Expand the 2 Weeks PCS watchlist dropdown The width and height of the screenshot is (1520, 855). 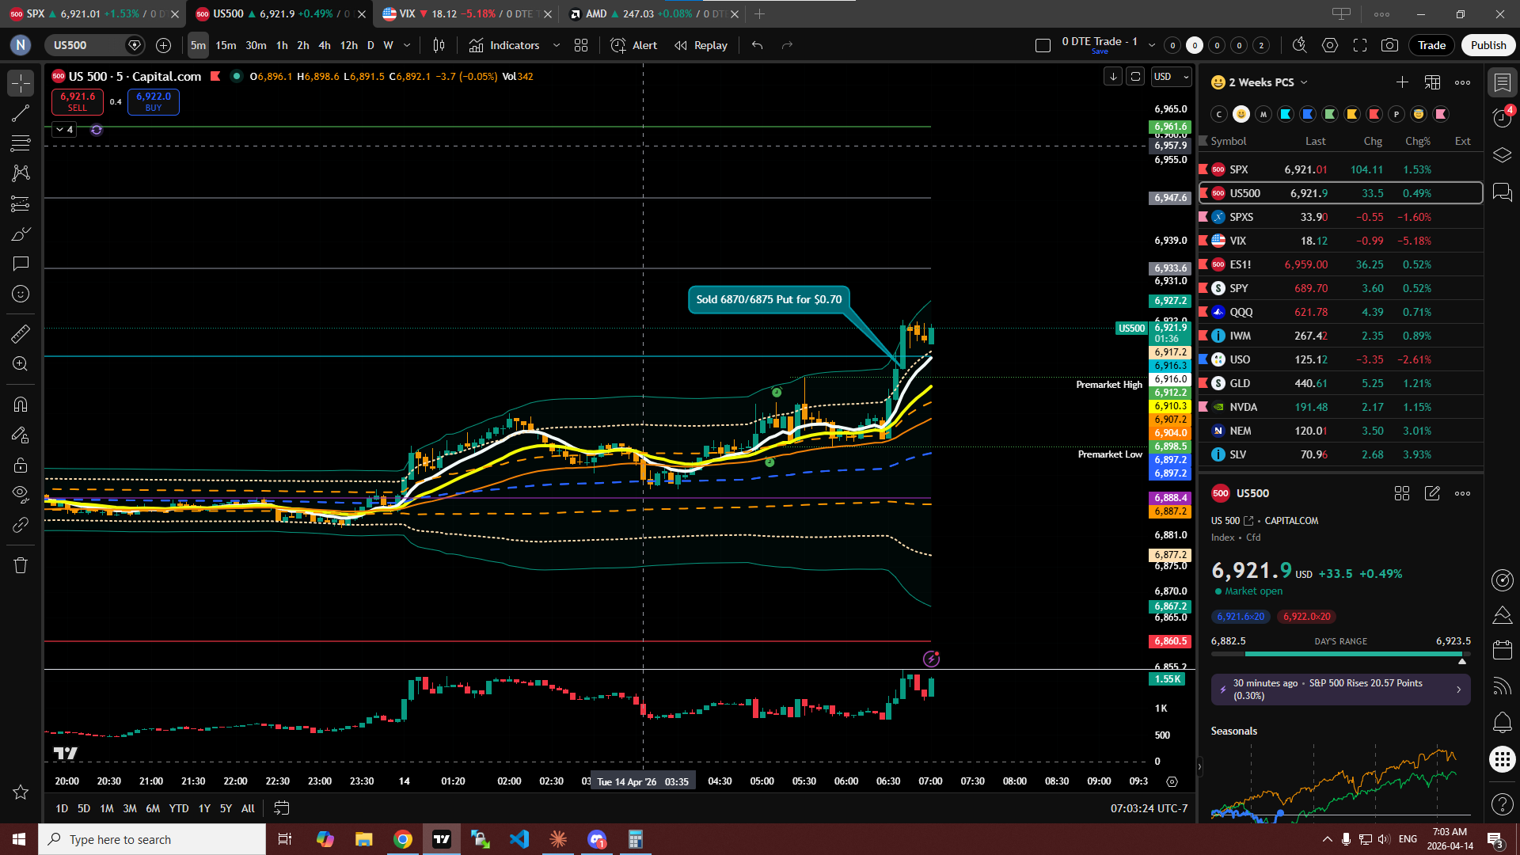pyautogui.click(x=1305, y=82)
